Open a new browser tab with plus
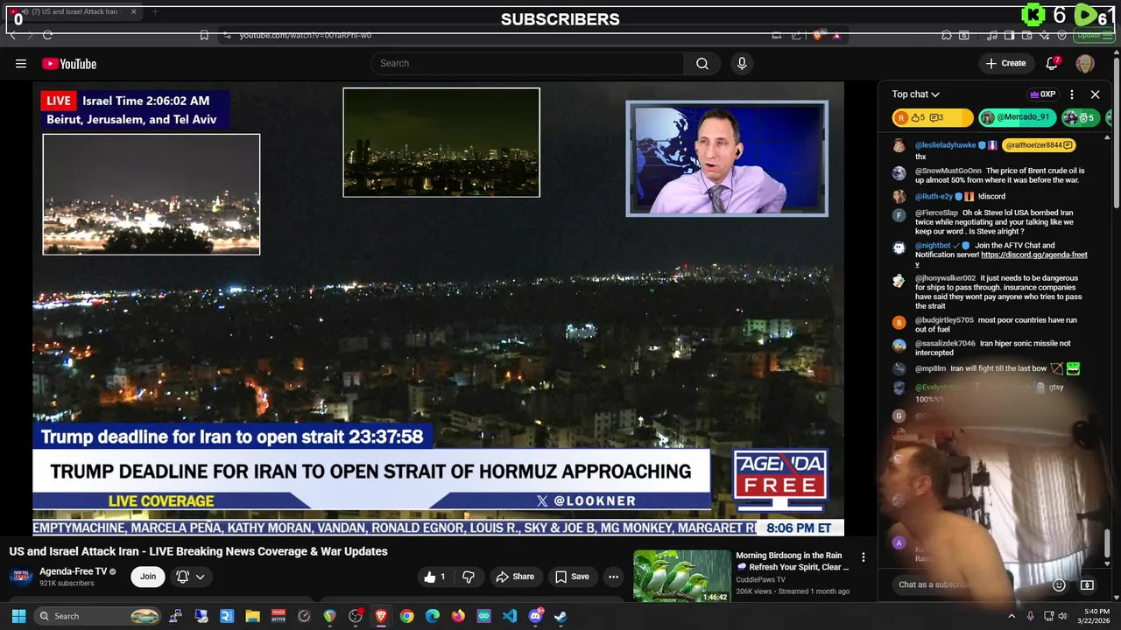The height and width of the screenshot is (630, 1121). click(155, 12)
